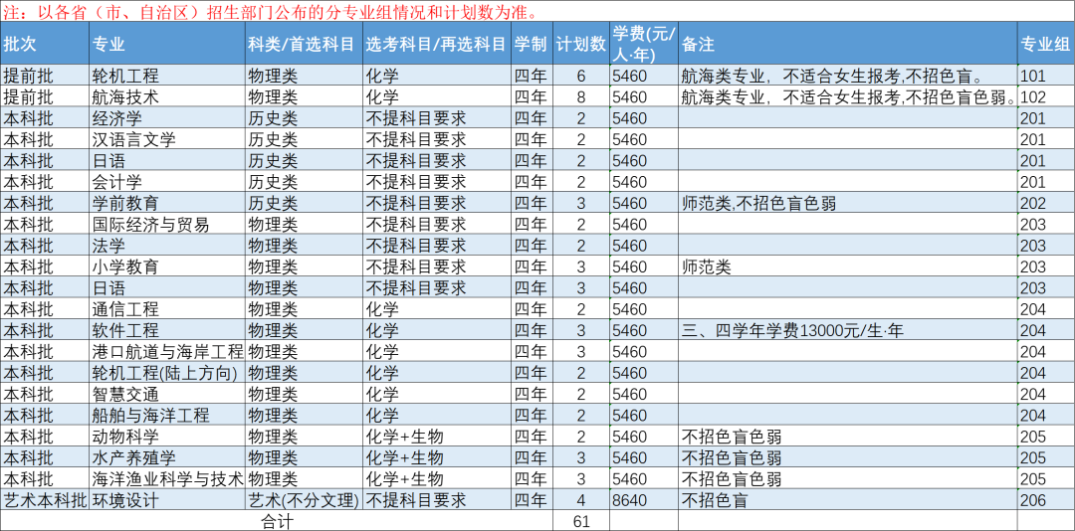Click the 202 group cell

pyautogui.click(x=1046, y=203)
